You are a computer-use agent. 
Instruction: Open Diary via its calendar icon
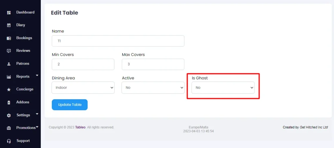click(x=9, y=25)
